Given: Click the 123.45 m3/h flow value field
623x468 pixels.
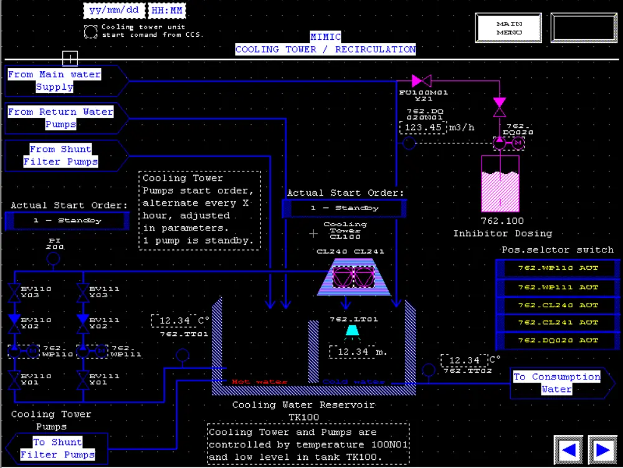Looking at the screenshot, I should pos(423,128).
